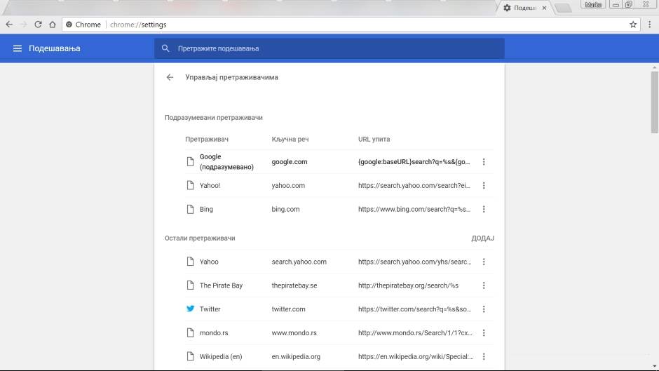Viewport: 659px width, 371px height.
Task: Bookmark this page with the star icon
Action: click(x=633, y=25)
